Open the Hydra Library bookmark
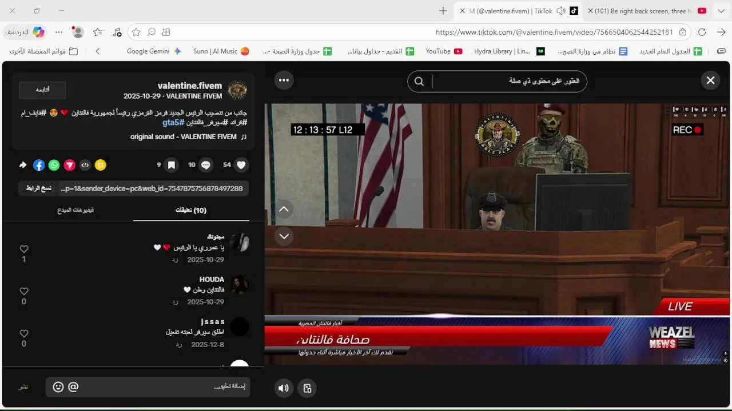732x411 pixels. tap(509, 51)
